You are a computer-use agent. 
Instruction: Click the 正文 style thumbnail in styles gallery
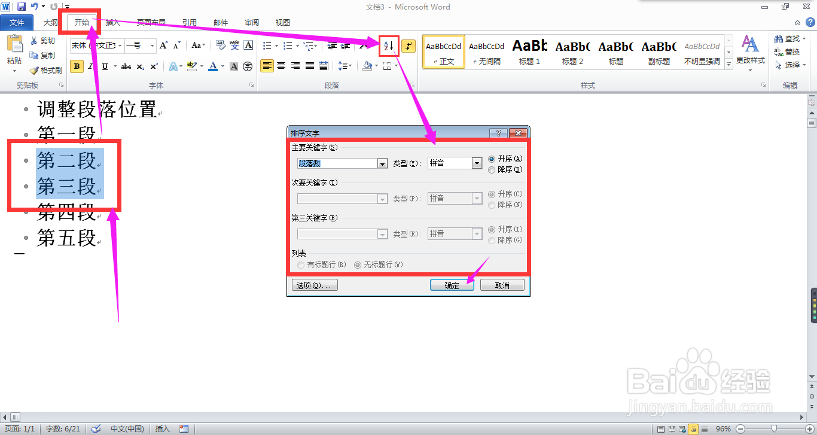click(x=443, y=51)
